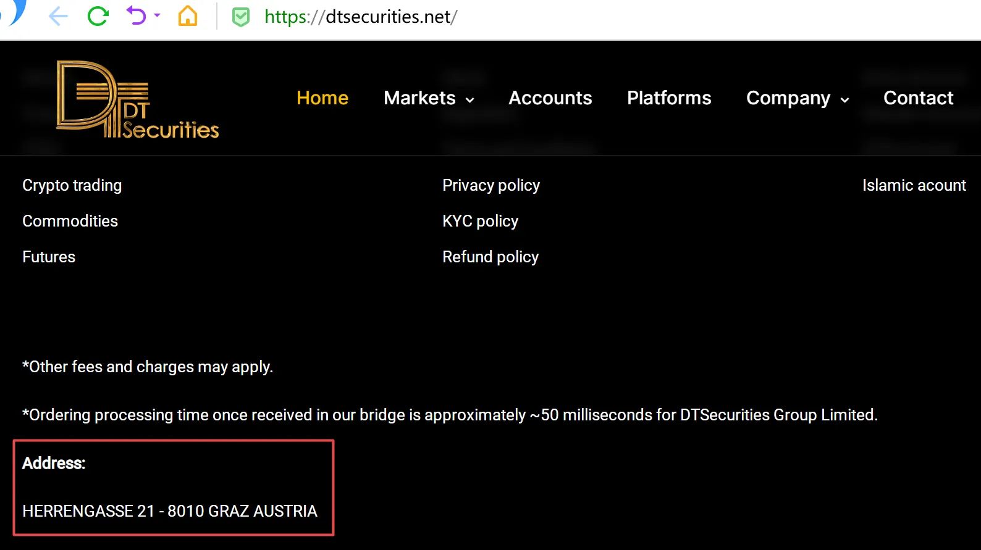Viewport: 981px width, 550px height.
Task: Click the purple undo/restore icon
Action: coord(136,15)
